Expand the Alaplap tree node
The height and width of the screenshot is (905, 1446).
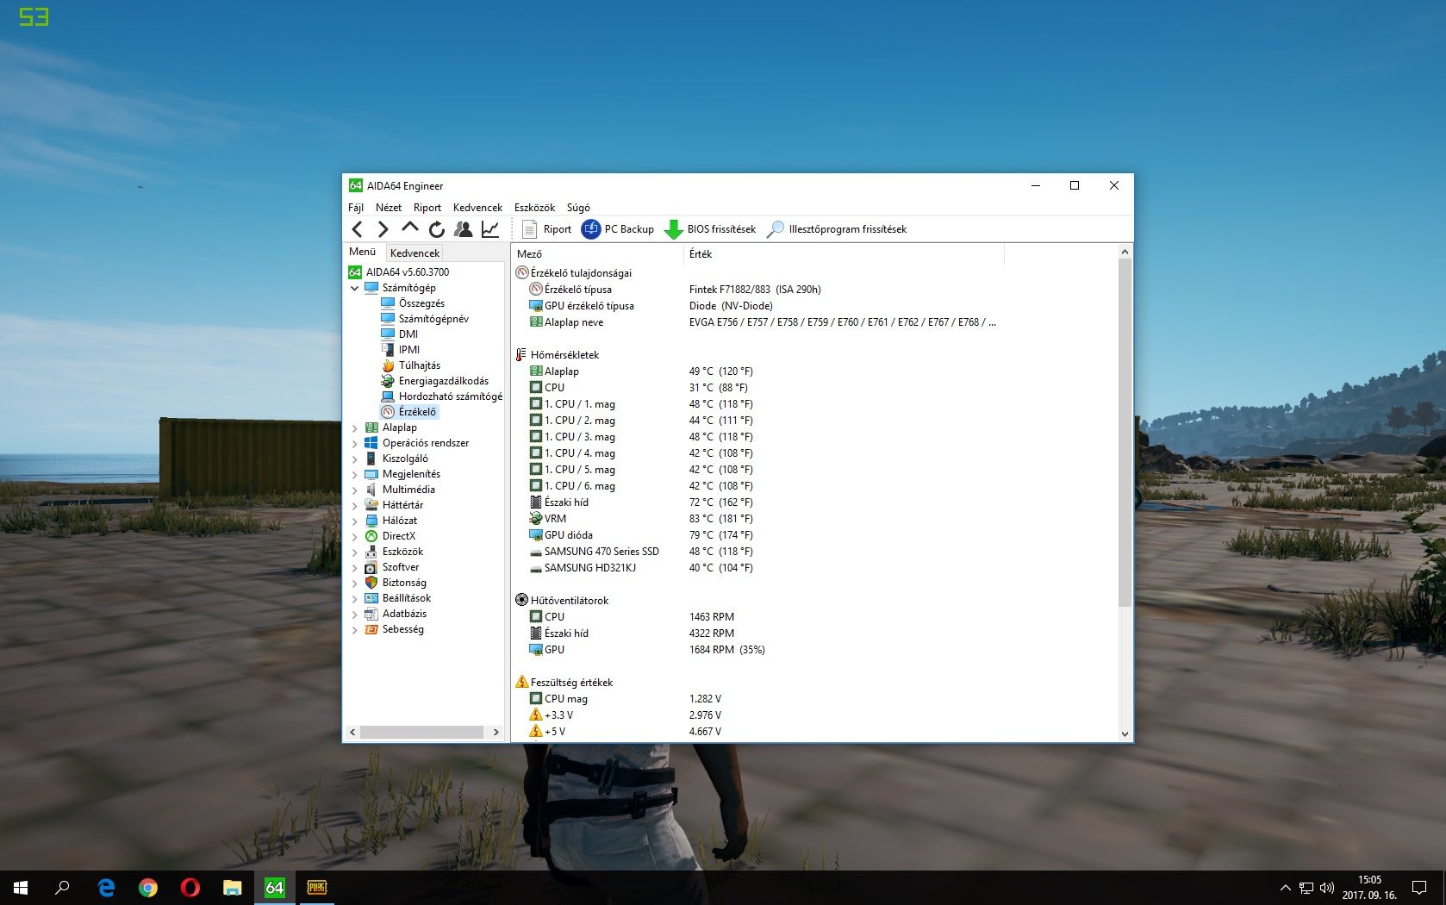(x=354, y=428)
